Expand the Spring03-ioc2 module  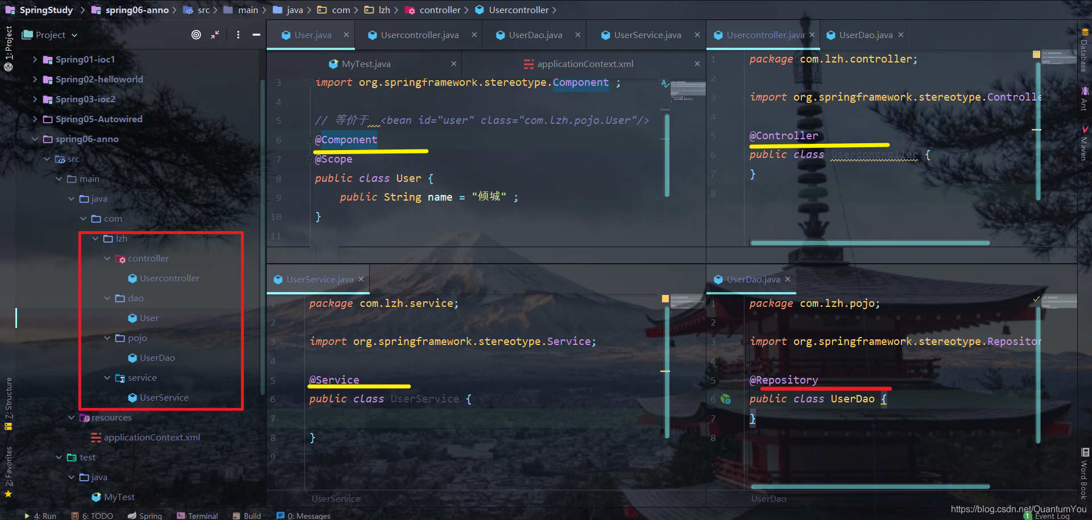[x=35, y=99]
